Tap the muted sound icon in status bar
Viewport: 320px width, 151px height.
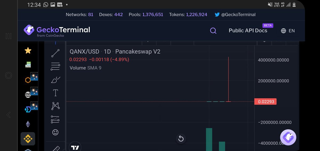pos(270,5)
